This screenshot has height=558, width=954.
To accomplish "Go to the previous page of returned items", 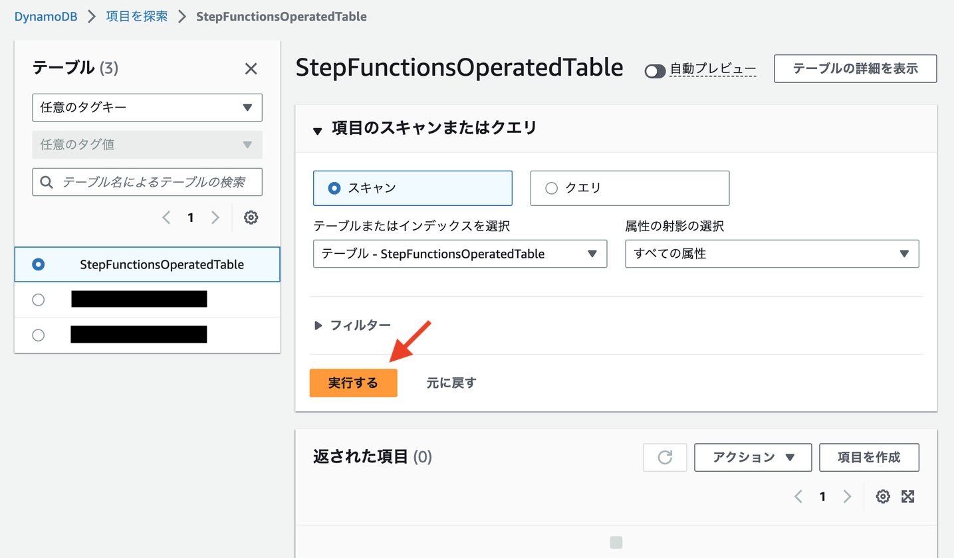I will pos(798,496).
